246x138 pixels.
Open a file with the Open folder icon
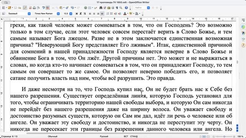(9, 8)
